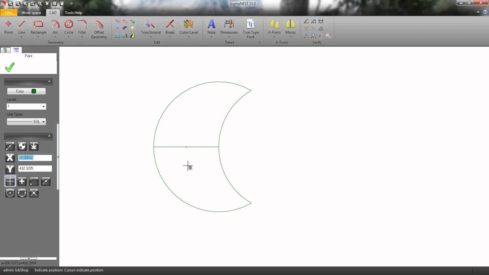Image resolution: width=489 pixels, height=275 pixels.
Task: Toggle the intersection X snap button
Action: (34, 193)
